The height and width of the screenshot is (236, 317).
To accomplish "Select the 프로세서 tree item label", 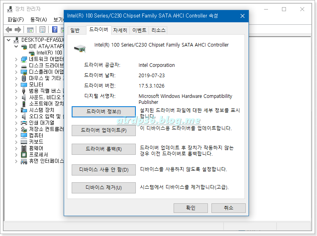I will click(x=38, y=155).
